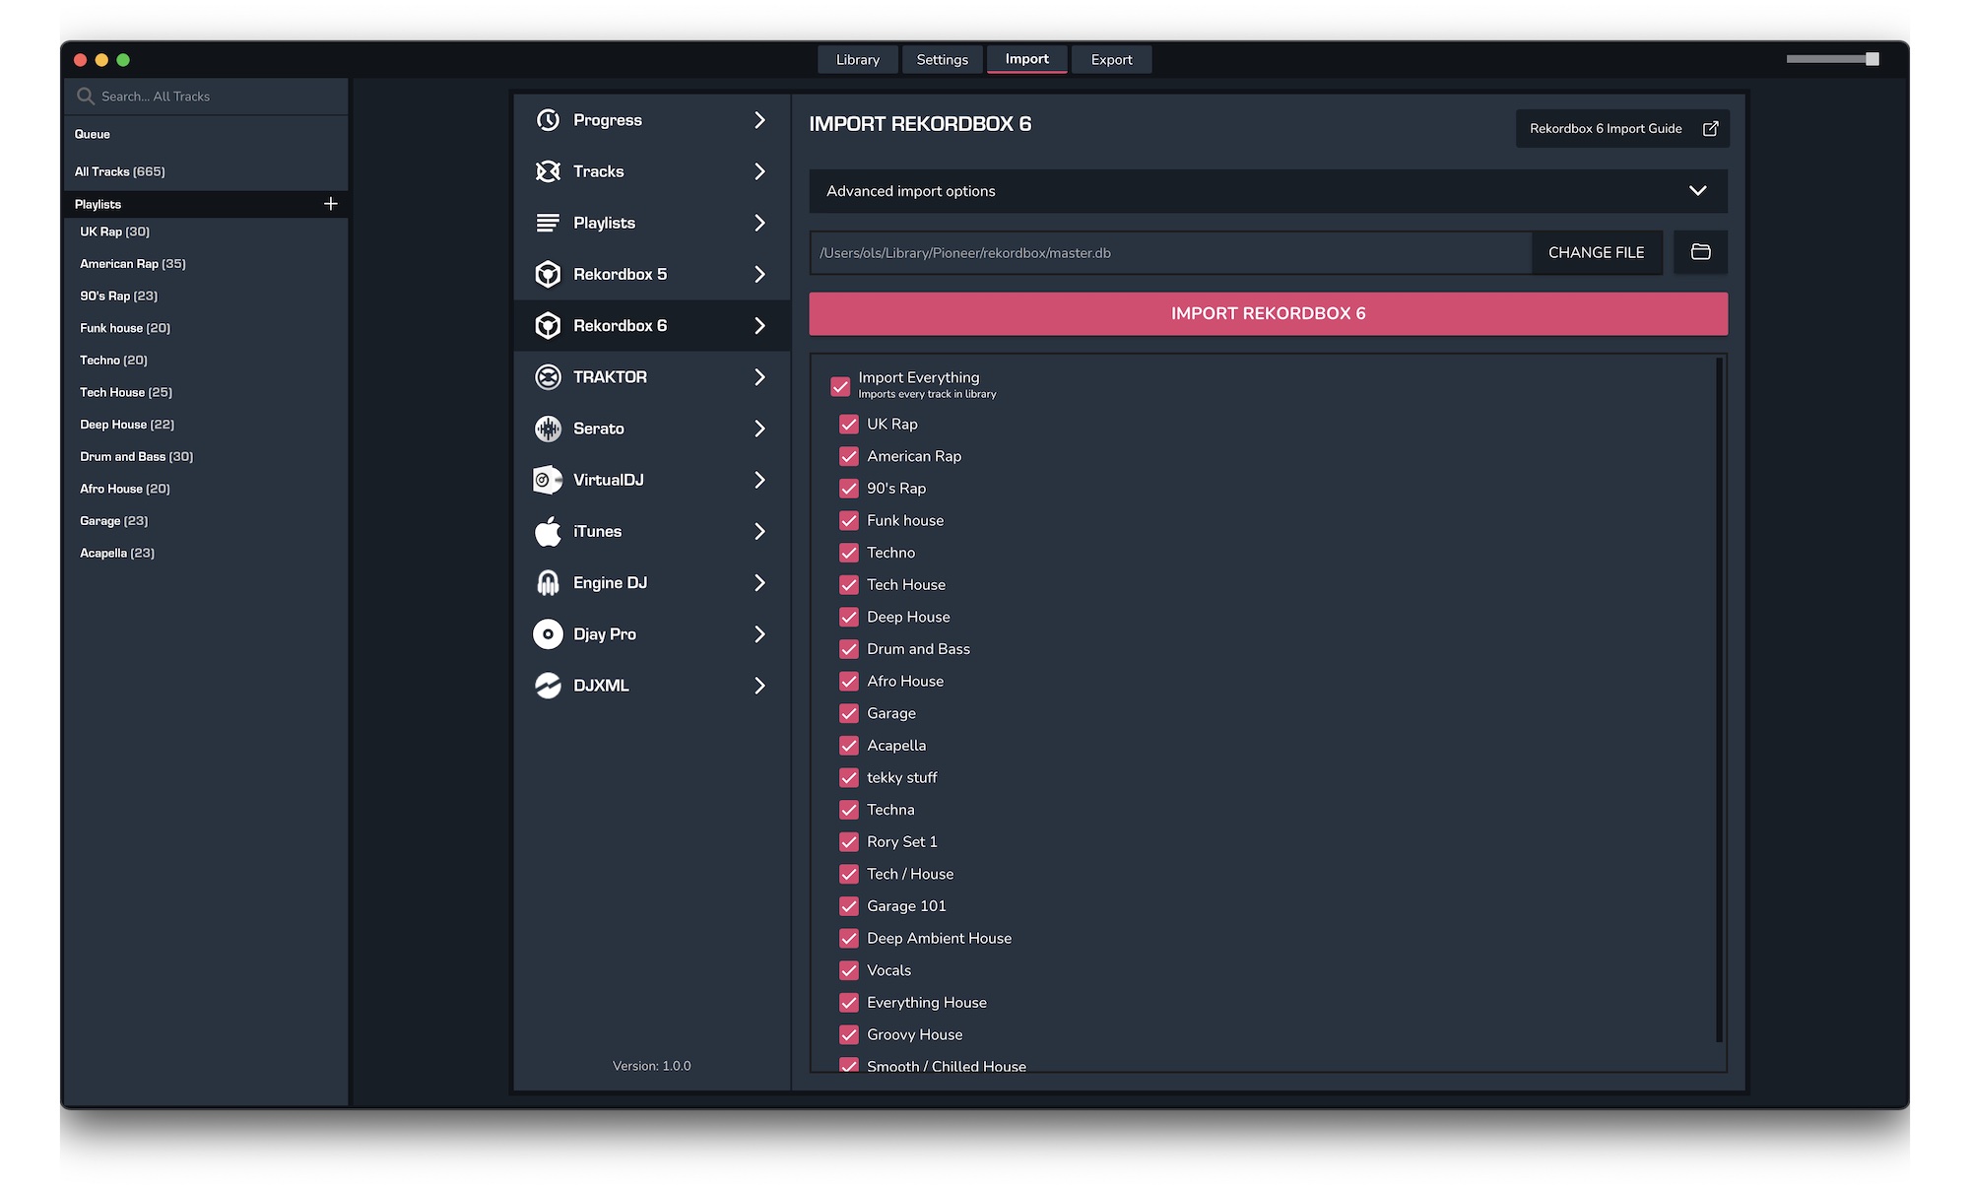Image resolution: width=1970 pixels, height=1189 pixels.
Task: Adjust the volume slider at top right
Action: click(x=1832, y=59)
